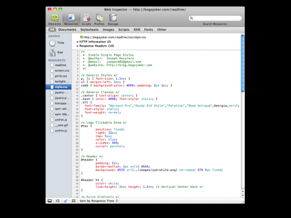This screenshot has width=291, height=218.
Task: Open Sort by Response Time dropdown
Action: pyautogui.click(x=99, y=200)
